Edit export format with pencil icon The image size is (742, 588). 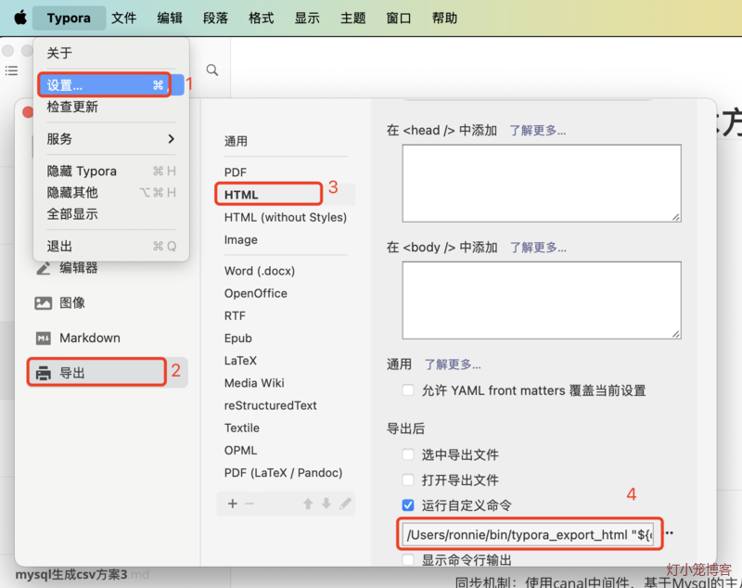click(x=345, y=504)
